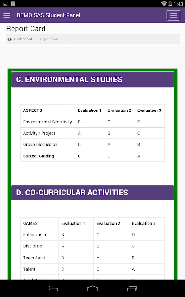Tap the barcode notification icon in status bar

pos(13,4)
